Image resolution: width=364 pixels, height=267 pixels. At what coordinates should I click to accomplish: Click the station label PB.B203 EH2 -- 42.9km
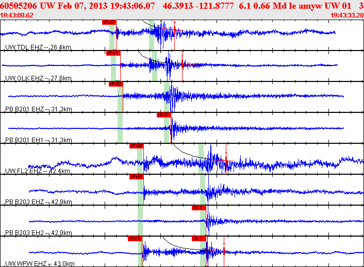[x=39, y=233]
